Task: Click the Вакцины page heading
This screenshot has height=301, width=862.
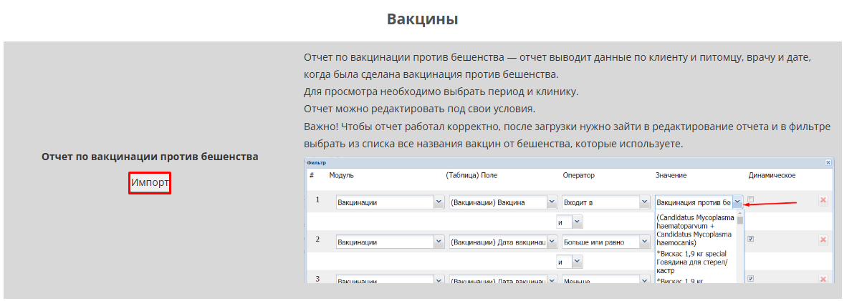Action: tap(423, 19)
